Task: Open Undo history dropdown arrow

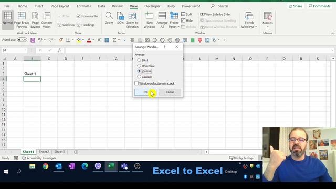Action: coord(45,40)
